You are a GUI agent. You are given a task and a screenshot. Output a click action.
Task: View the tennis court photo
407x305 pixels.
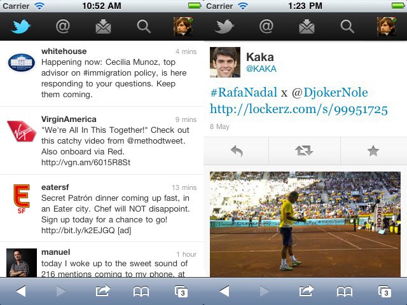point(305,224)
